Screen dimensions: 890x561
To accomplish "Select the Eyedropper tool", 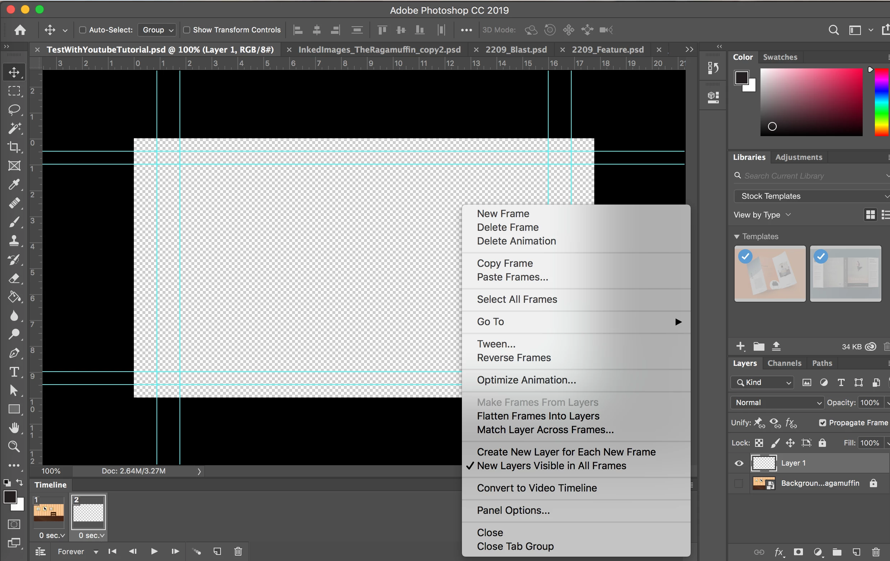I will pos(14,184).
